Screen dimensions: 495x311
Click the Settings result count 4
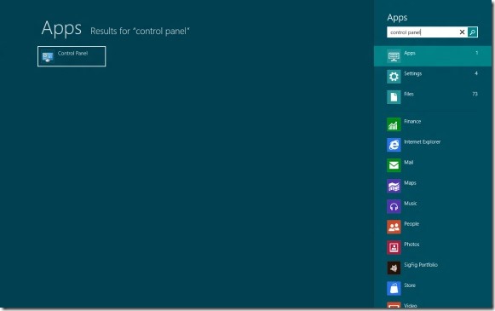[x=476, y=73]
